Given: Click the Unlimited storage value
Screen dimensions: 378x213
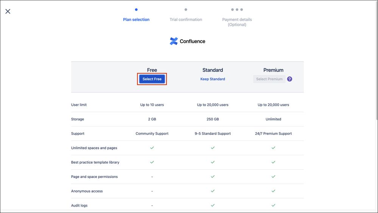Looking at the screenshot, I should [273, 119].
